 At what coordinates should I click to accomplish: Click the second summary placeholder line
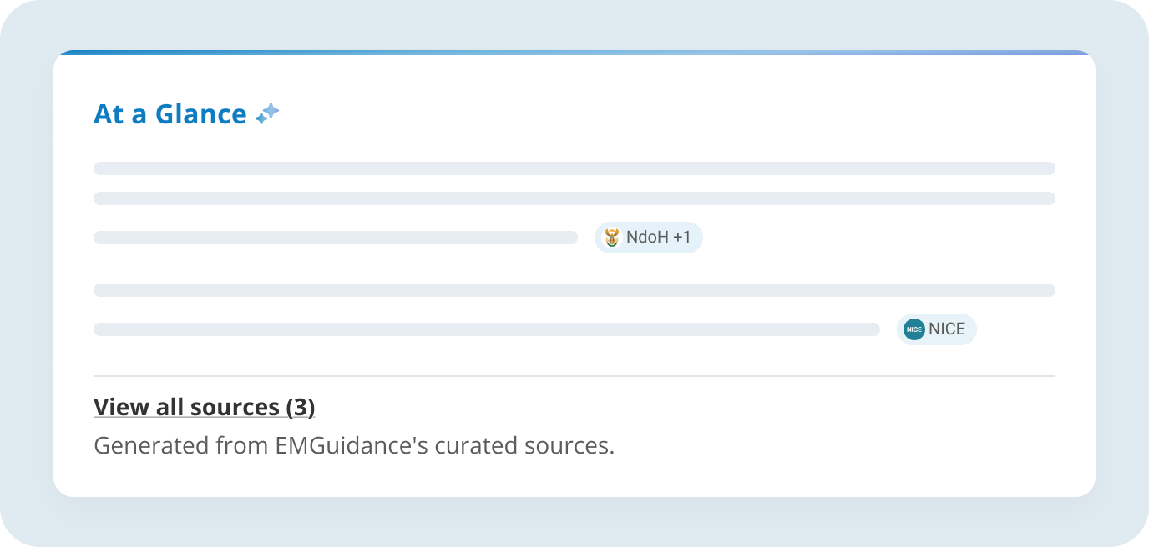[x=574, y=198]
